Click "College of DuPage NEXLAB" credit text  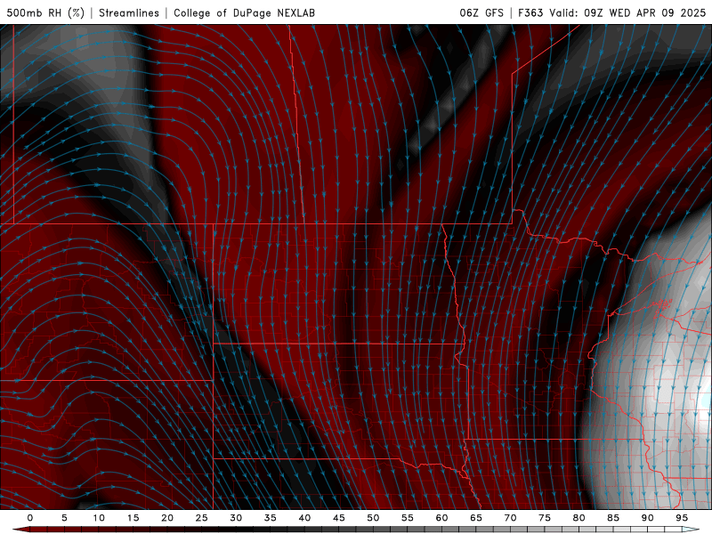(x=244, y=12)
